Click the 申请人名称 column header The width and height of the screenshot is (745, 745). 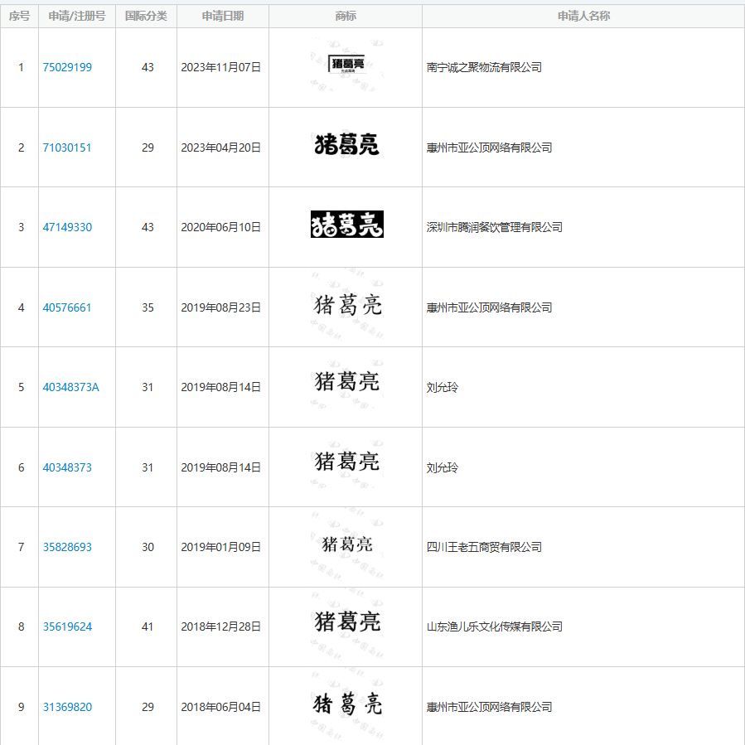click(x=583, y=16)
